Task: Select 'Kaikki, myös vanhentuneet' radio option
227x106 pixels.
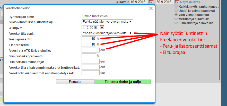Action: coord(176,6)
